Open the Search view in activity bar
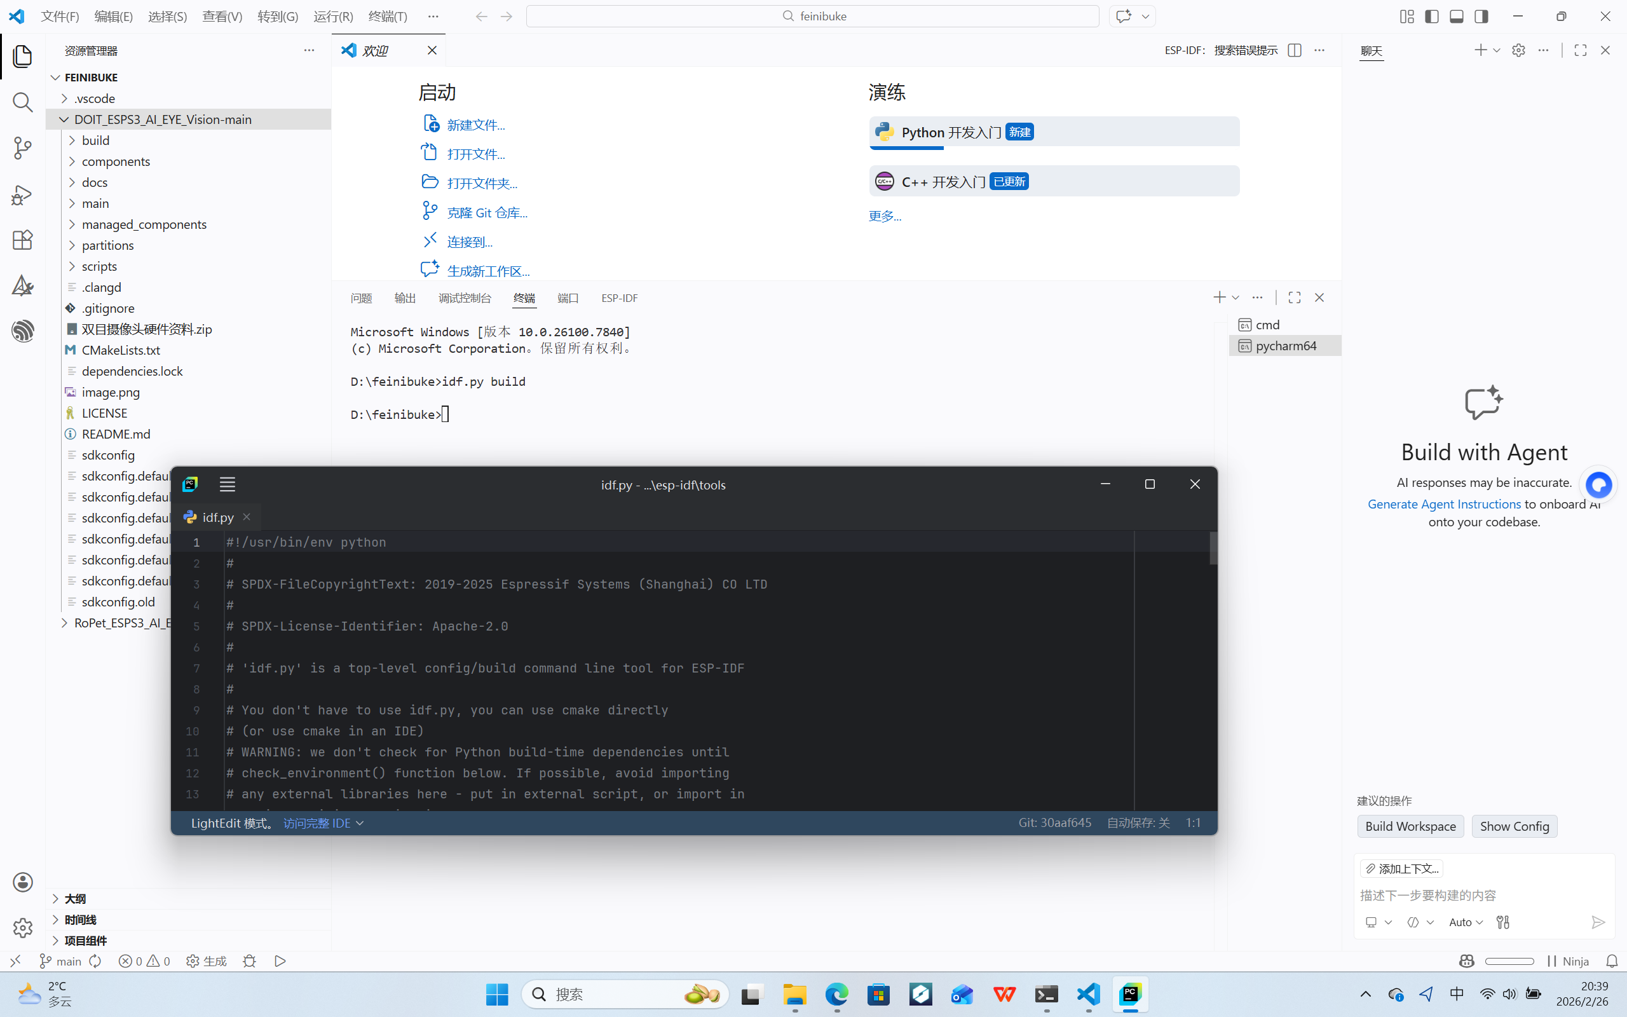Screen dimensions: 1627x1017 pos(22,102)
